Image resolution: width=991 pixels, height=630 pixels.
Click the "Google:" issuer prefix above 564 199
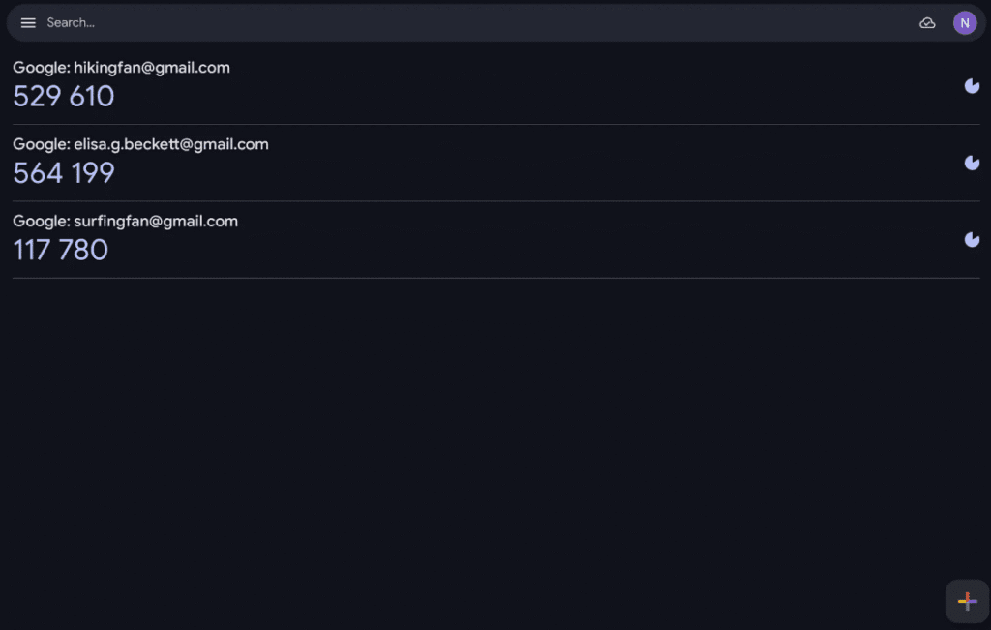41,144
